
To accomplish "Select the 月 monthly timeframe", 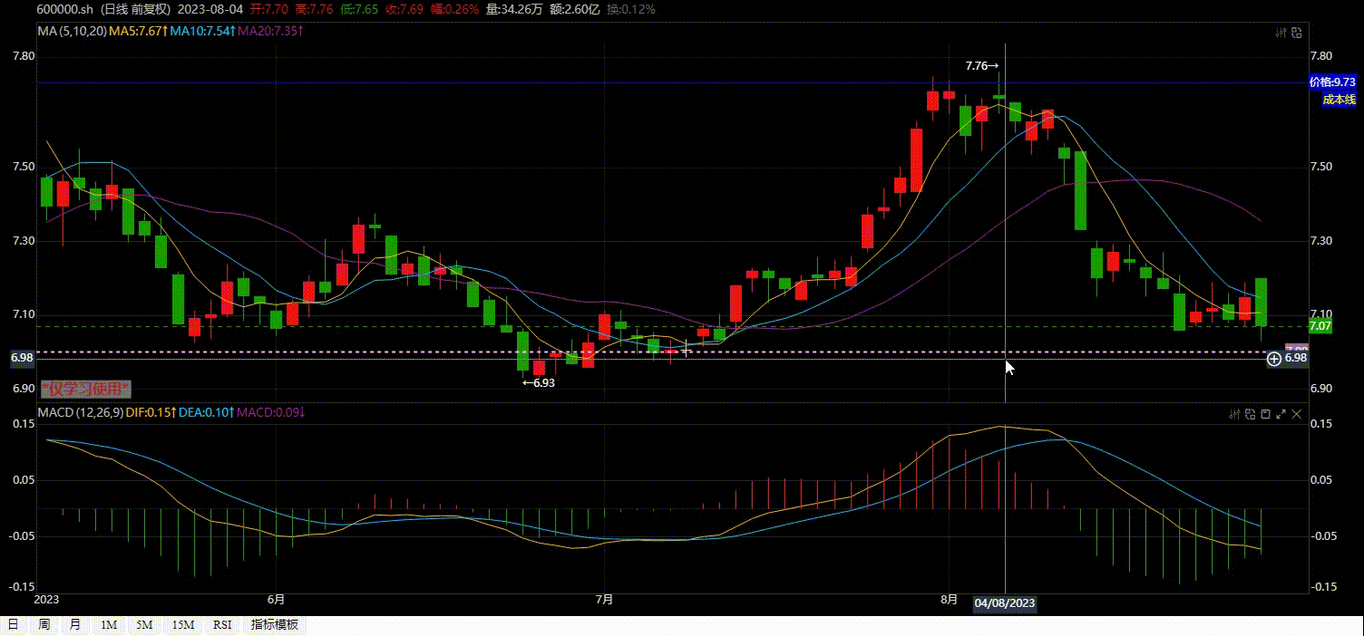I will (x=73, y=624).
